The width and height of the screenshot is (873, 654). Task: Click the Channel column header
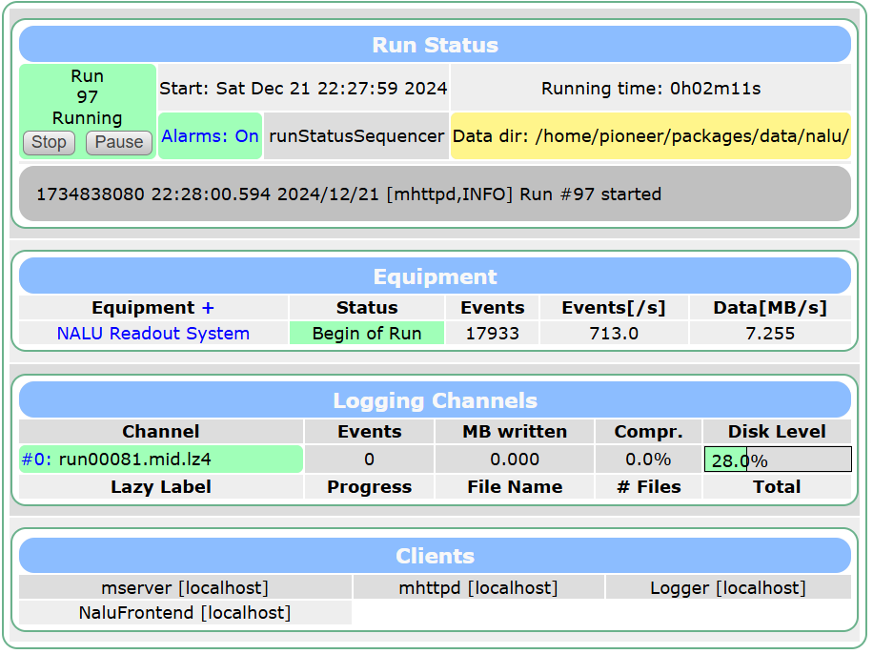click(161, 431)
